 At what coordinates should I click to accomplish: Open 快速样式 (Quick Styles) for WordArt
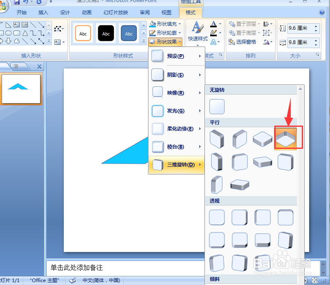(x=198, y=33)
